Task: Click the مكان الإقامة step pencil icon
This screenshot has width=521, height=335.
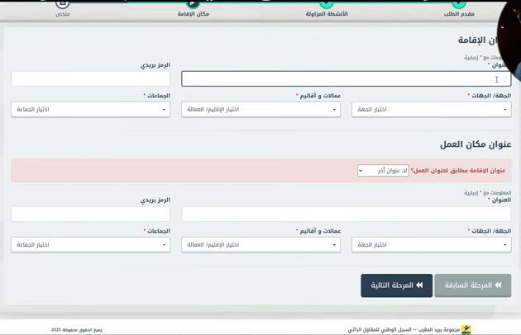Action: pyautogui.click(x=194, y=3)
